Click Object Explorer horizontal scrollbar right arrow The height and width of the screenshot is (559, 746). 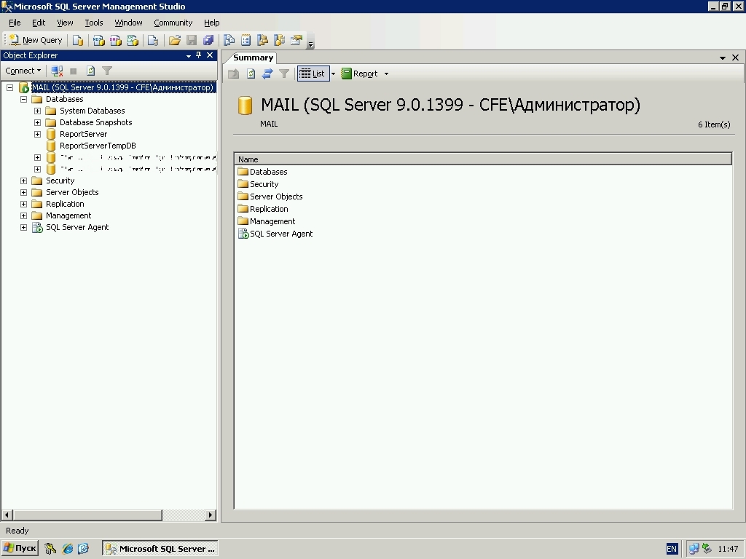pyautogui.click(x=211, y=515)
